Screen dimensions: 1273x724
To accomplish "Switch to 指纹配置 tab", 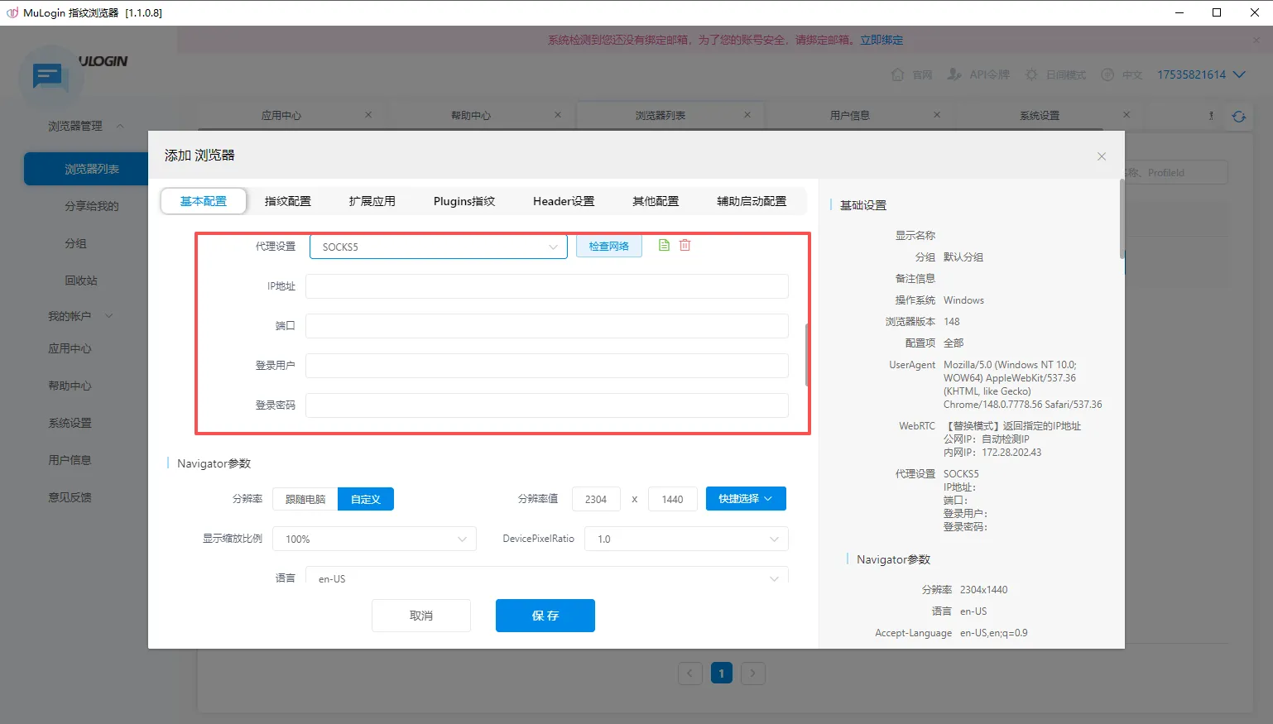I will coord(288,201).
